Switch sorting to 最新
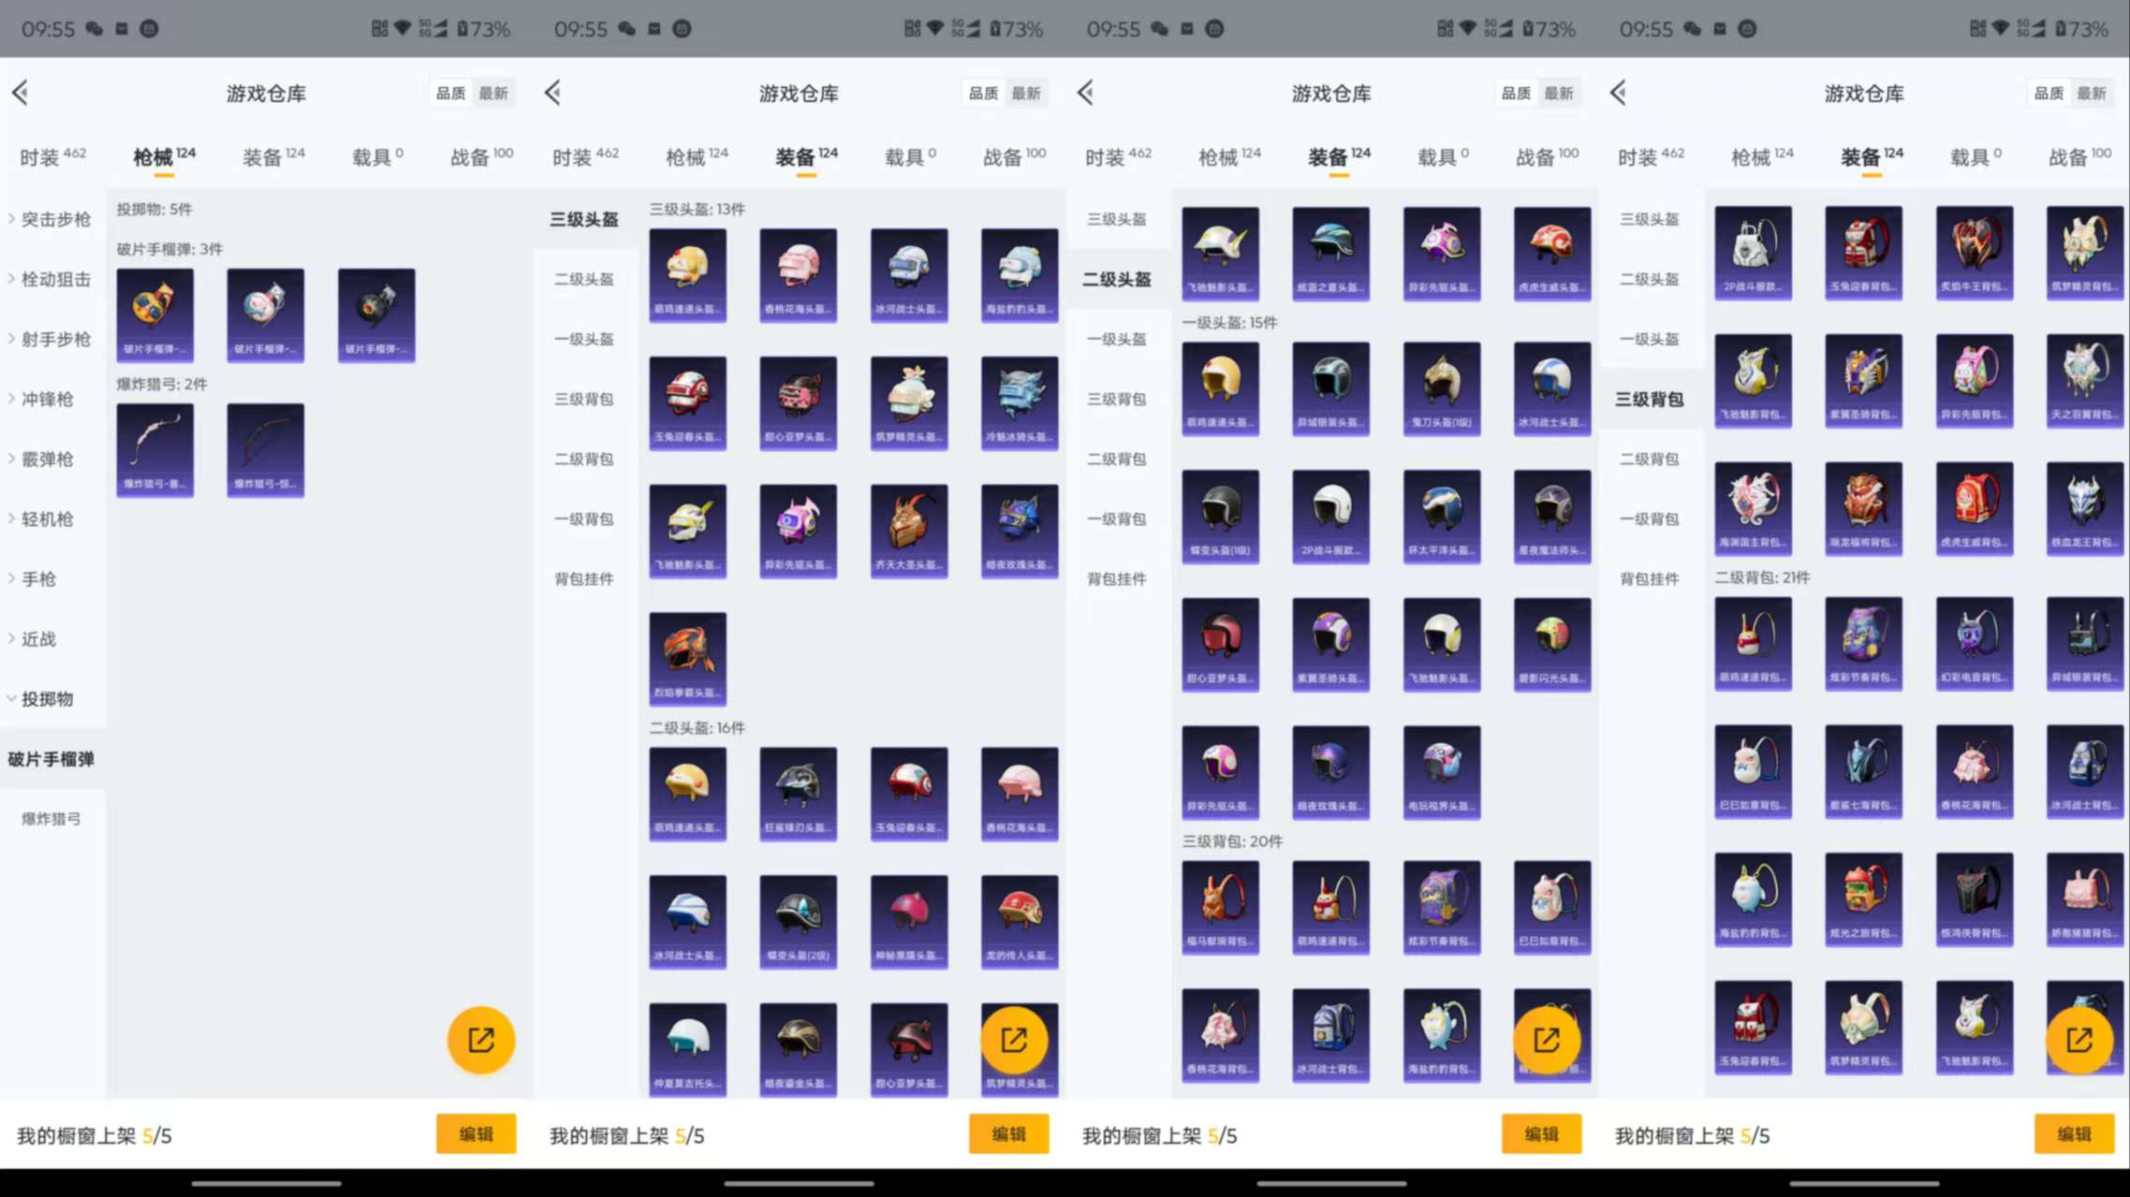 (494, 92)
